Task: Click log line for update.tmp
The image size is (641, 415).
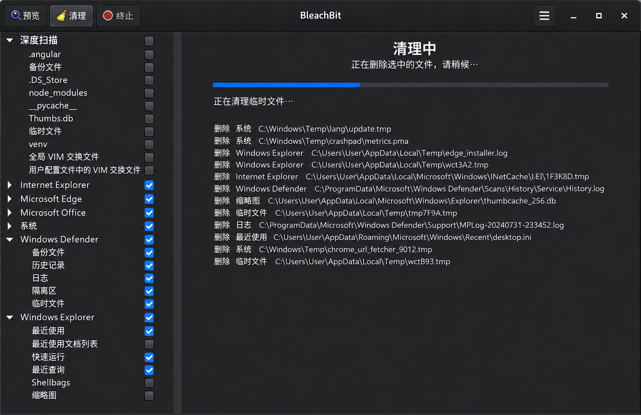Action: tap(302, 129)
